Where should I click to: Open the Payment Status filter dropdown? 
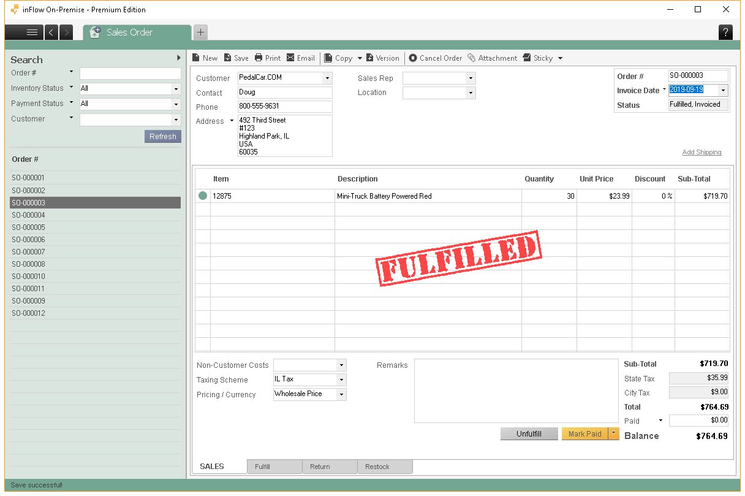pyautogui.click(x=176, y=104)
